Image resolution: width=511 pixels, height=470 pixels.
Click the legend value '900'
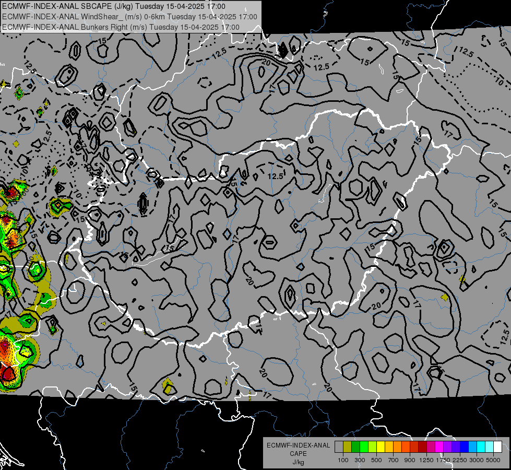[x=410, y=460]
